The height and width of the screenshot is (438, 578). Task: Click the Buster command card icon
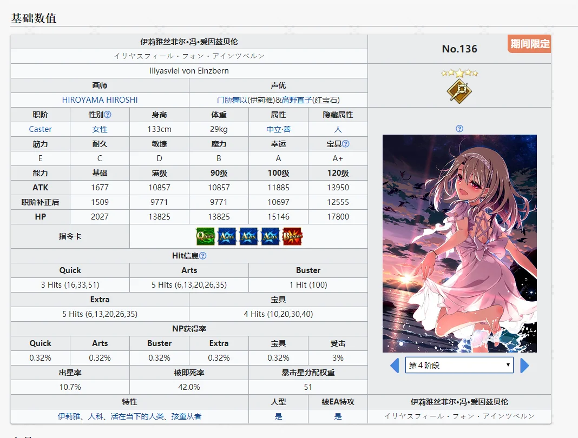[292, 236]
